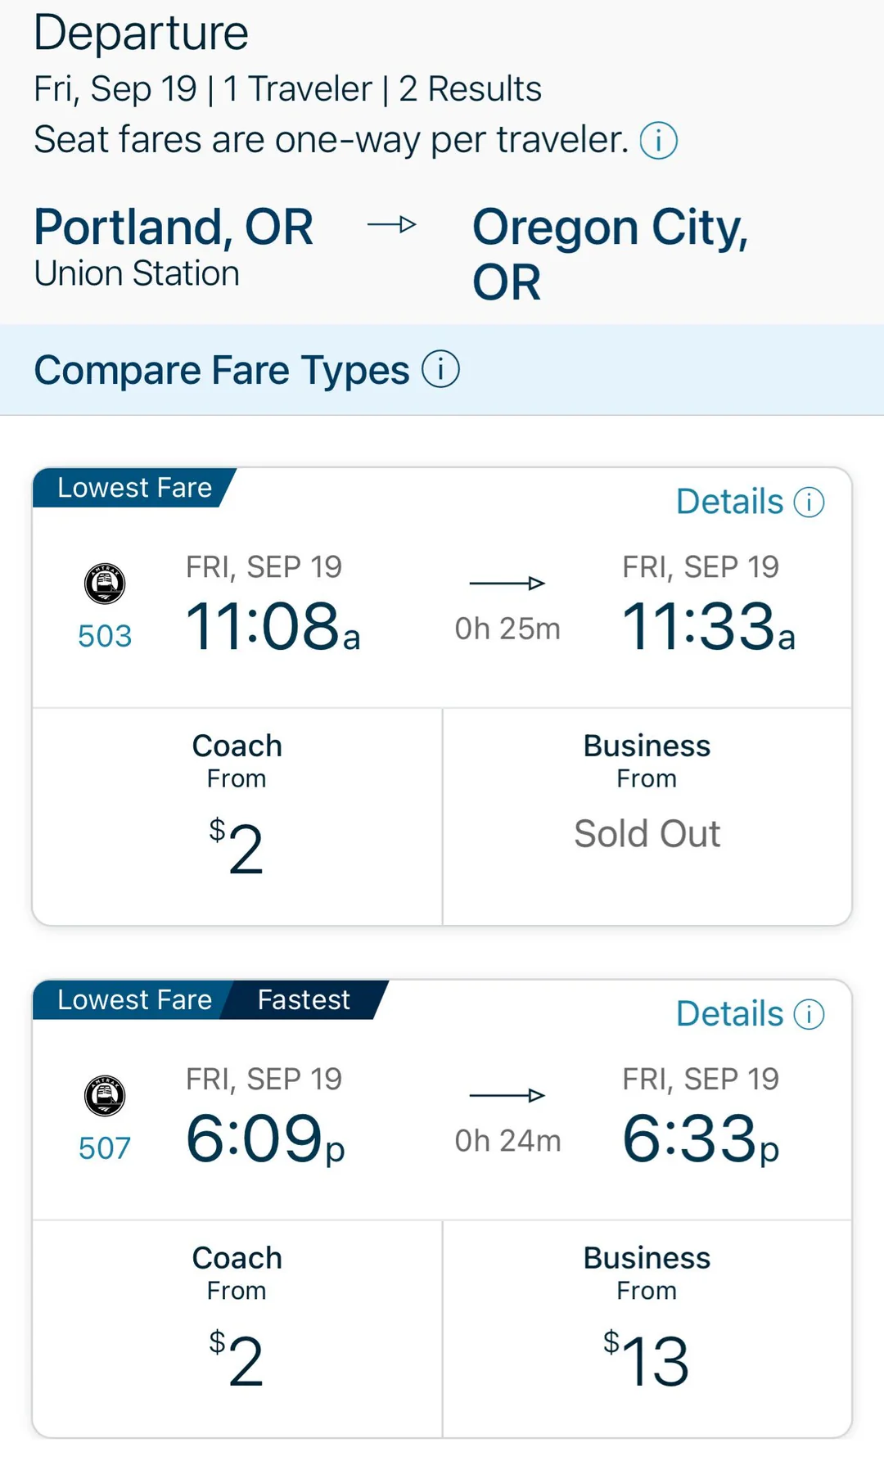This screenshot has width=884, height=1470.
Task: Tap the Amtrak logo for train 503
Action: (x=105, y=584)
